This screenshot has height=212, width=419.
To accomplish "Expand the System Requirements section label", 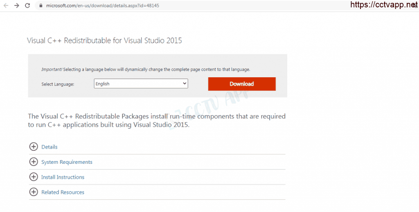I will click(67, 162).
